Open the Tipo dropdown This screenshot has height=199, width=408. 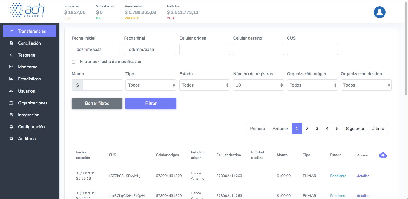151,85
